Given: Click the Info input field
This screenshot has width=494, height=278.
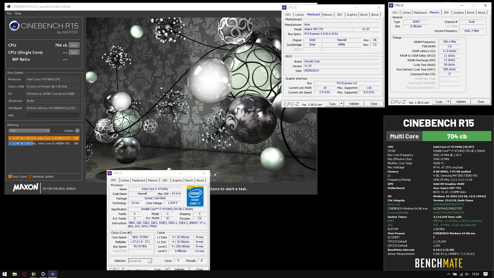Looking at the screenshot, I should [52, 115].
